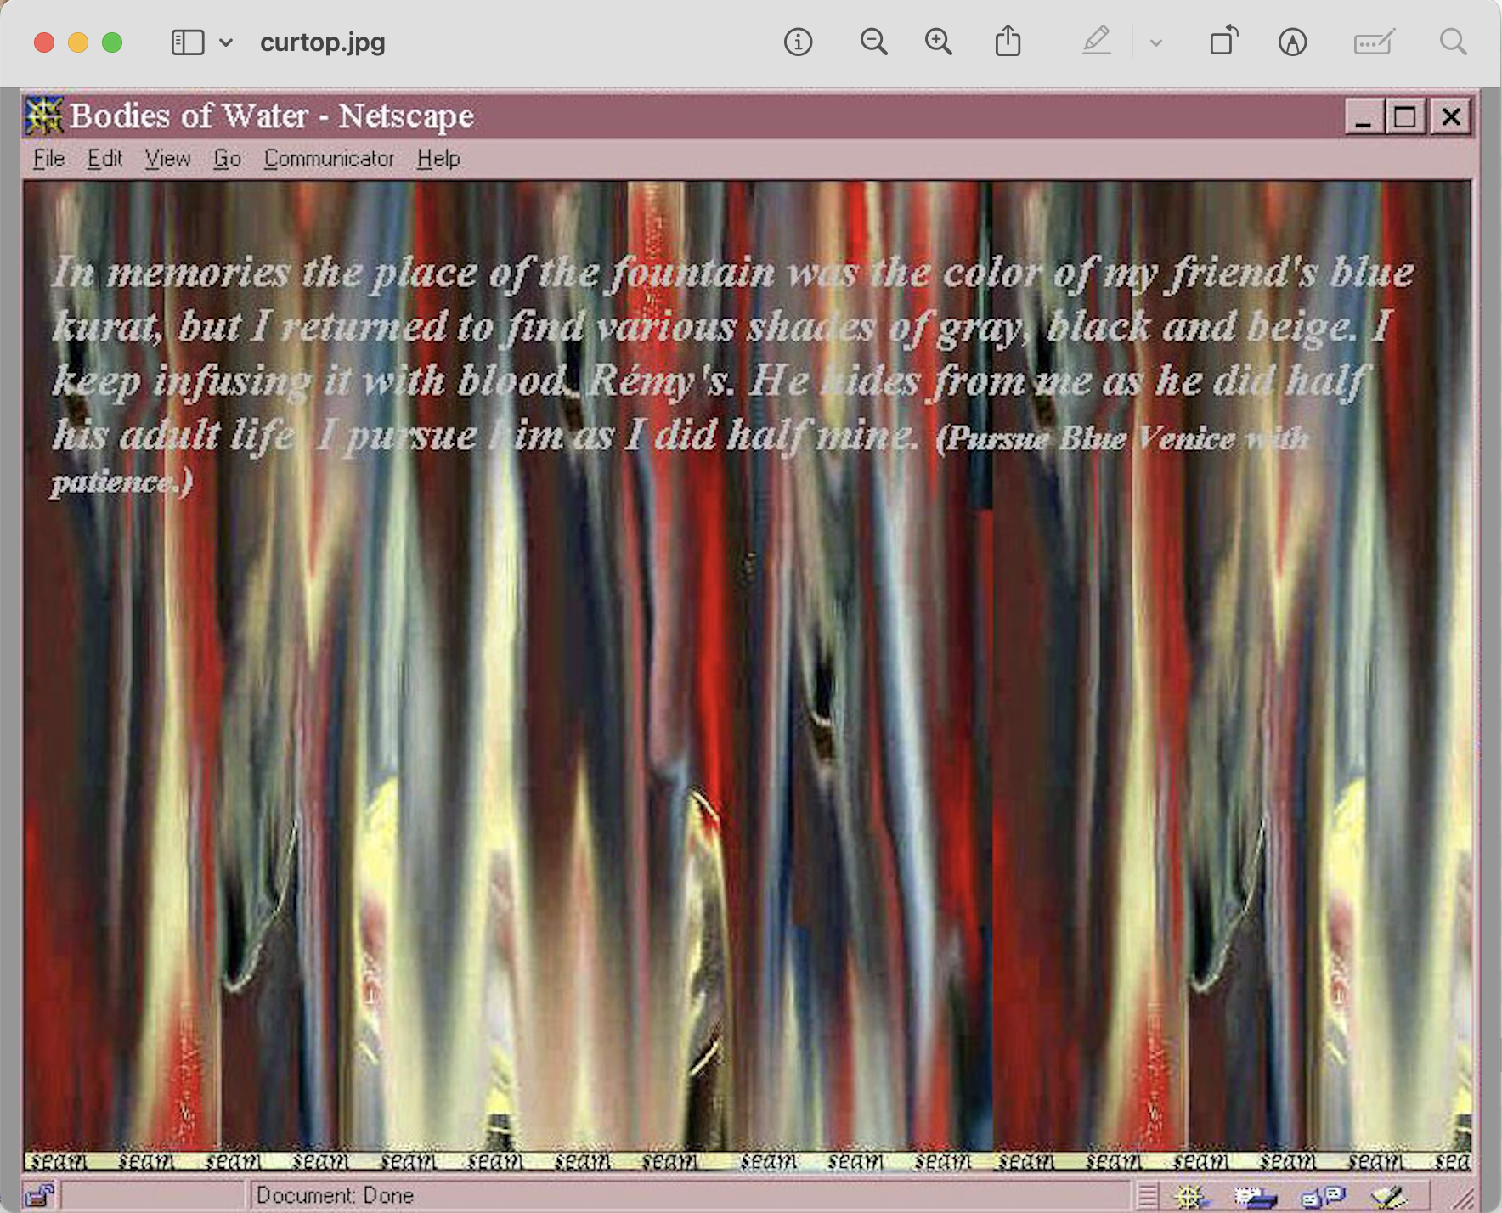This screenshot has width=1502, height=1213.
Task: Open the form filling toolbar button
Action: 1374,42
